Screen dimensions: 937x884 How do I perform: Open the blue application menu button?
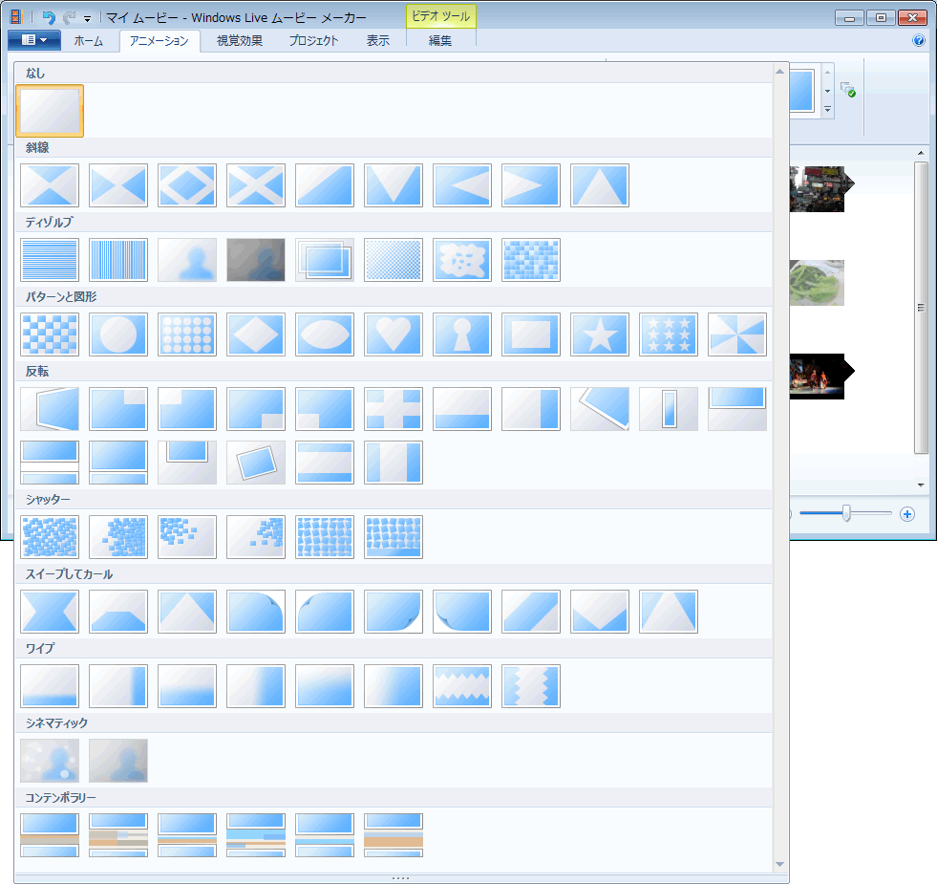point(33,40)
